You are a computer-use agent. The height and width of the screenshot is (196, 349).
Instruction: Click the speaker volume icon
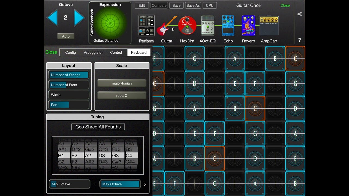coord(300,14)
